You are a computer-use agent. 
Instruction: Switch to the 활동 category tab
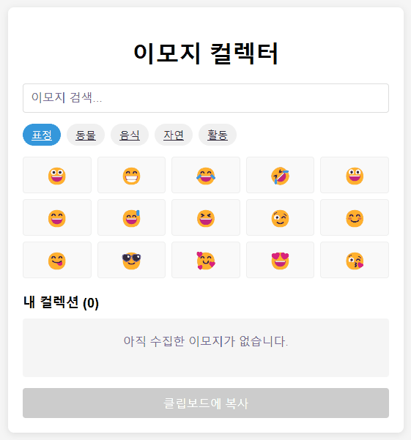click(x=218, y=135)
